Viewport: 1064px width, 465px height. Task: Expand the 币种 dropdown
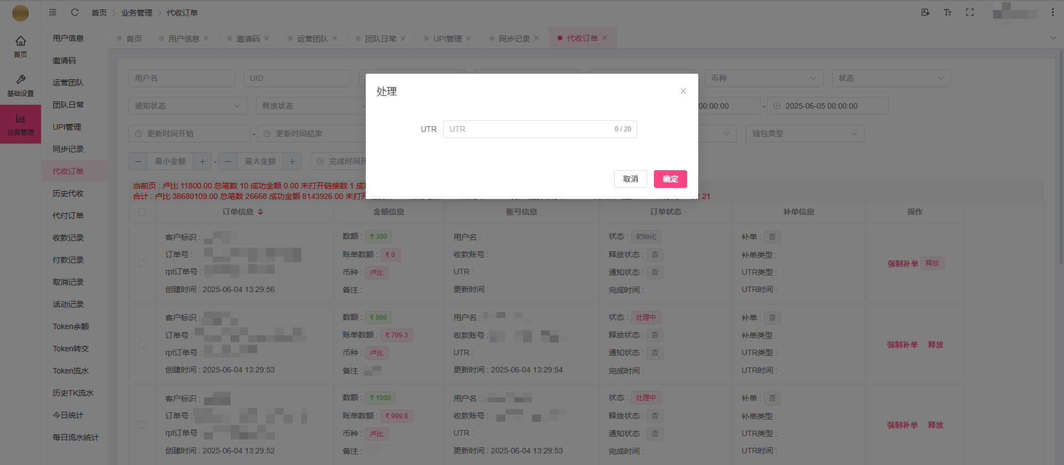tap(763, 78)
